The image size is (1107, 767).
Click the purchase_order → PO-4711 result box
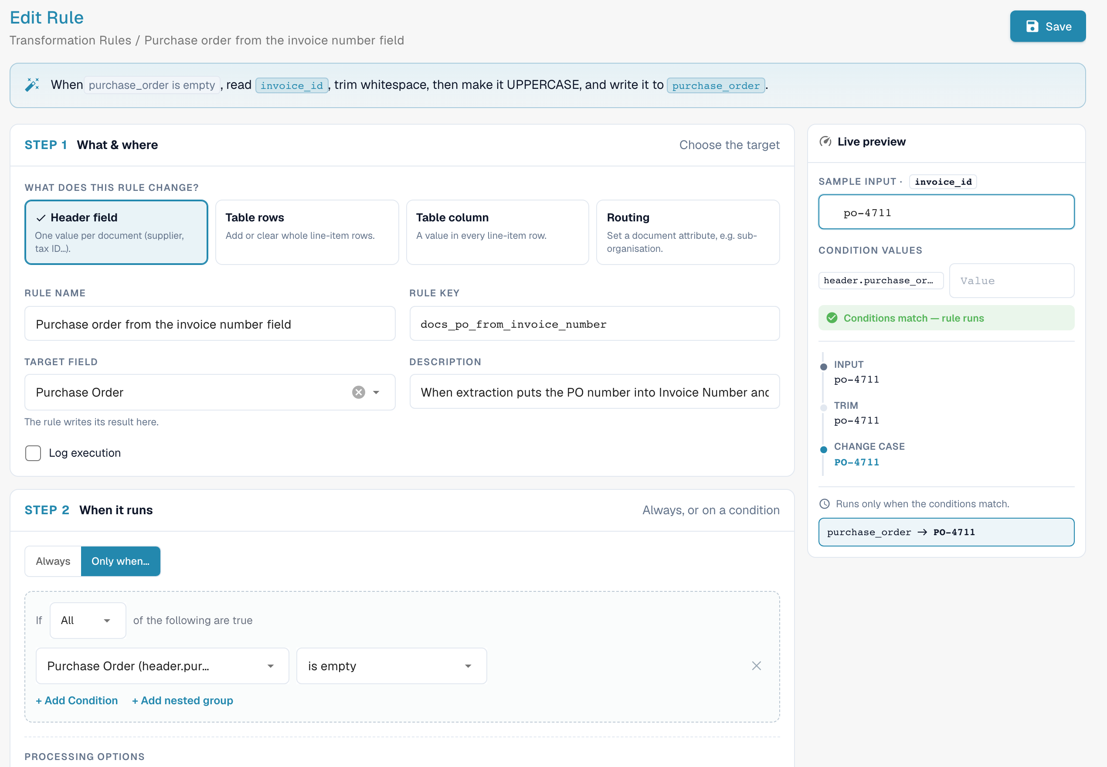pos(946,532)
